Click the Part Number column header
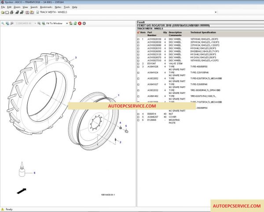This screenshot has height=212, width=264. coord(152,34)
